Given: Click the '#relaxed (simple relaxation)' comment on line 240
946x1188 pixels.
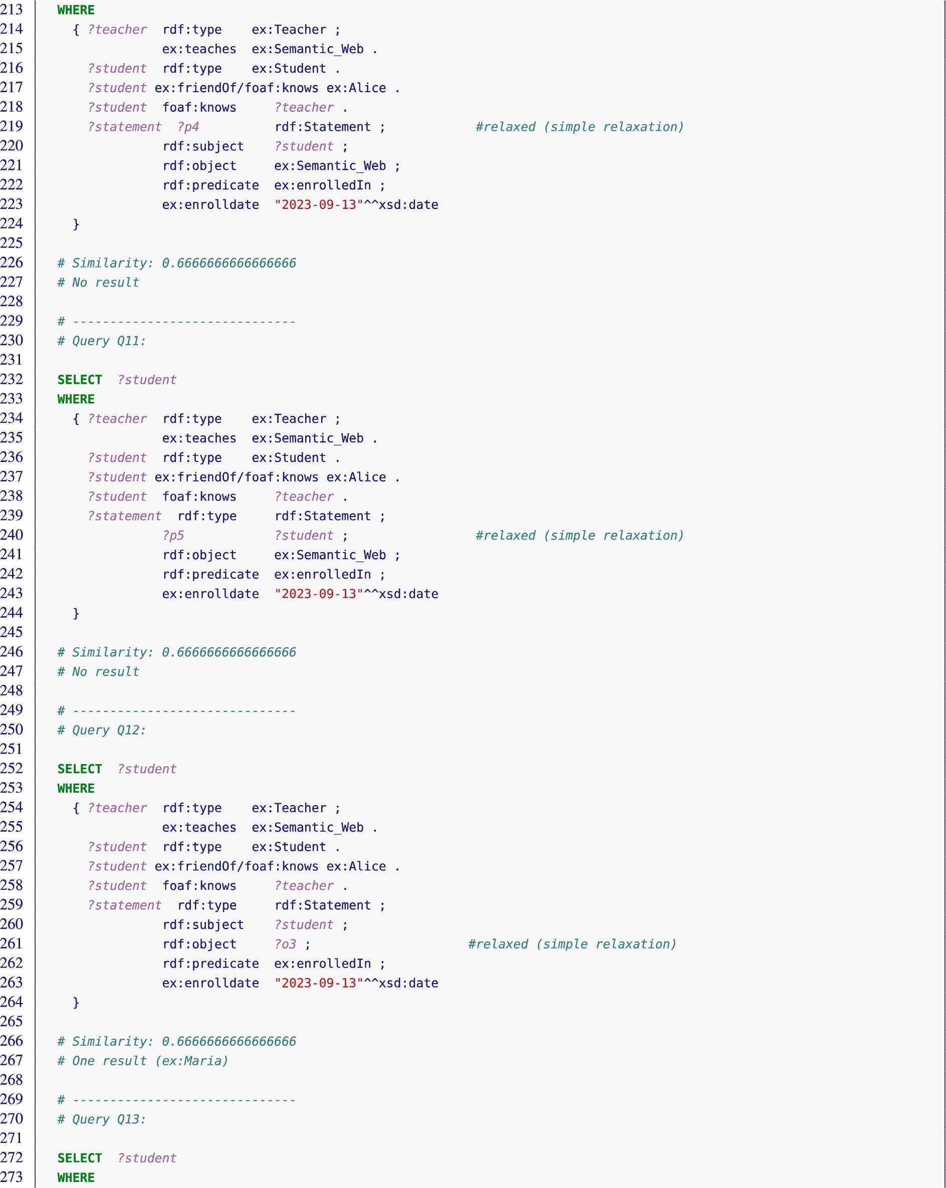Looking at the screenshot, I should (x=580, y=536).
